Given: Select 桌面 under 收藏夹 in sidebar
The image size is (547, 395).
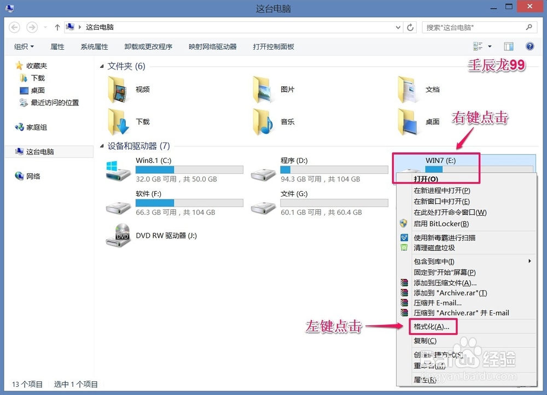Looking at the screenshot, I should pos(38,90).
